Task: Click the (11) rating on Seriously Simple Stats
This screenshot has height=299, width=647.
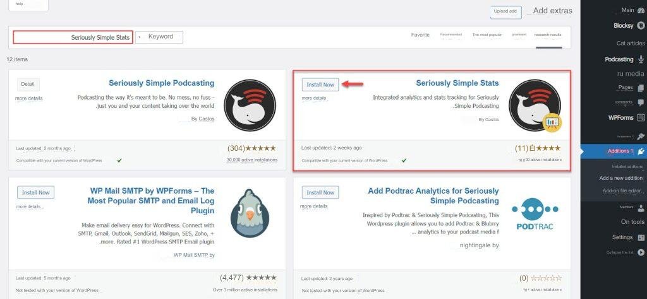Action: click(538, 148)
